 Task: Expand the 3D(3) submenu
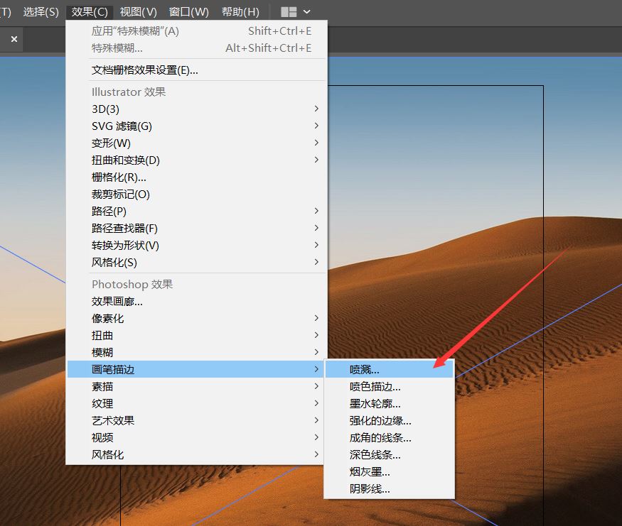[105, 109]
